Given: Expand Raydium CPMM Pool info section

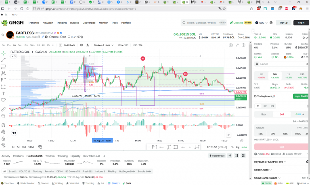Looking at the screenshot, I should [x=270, y=162].
